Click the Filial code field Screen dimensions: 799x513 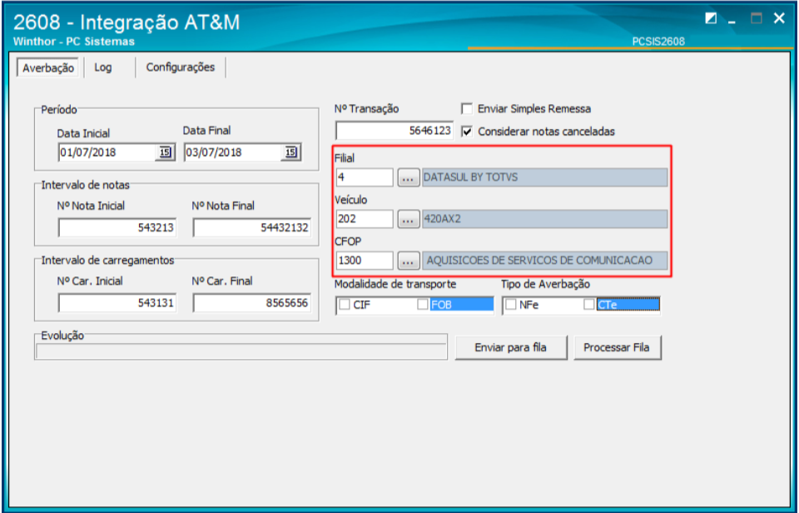tap(365, 177)
